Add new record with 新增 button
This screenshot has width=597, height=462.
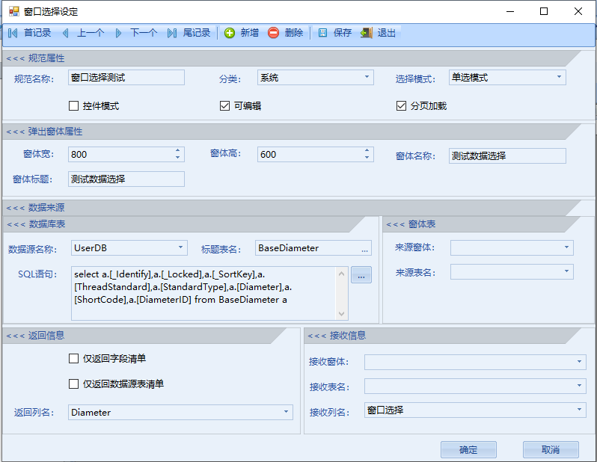tap(242, 33)
